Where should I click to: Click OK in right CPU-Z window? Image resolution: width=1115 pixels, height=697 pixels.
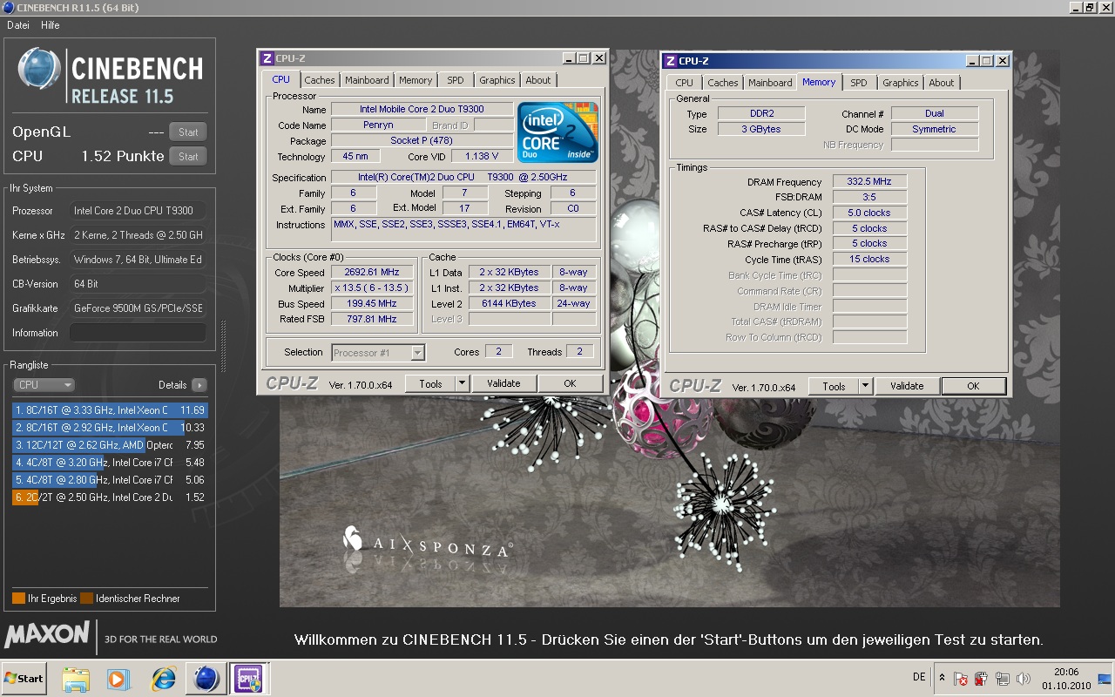tap(973, 386)
